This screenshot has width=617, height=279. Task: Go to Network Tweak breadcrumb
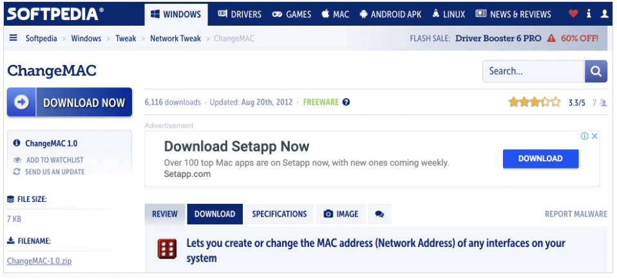pos(175,39)
